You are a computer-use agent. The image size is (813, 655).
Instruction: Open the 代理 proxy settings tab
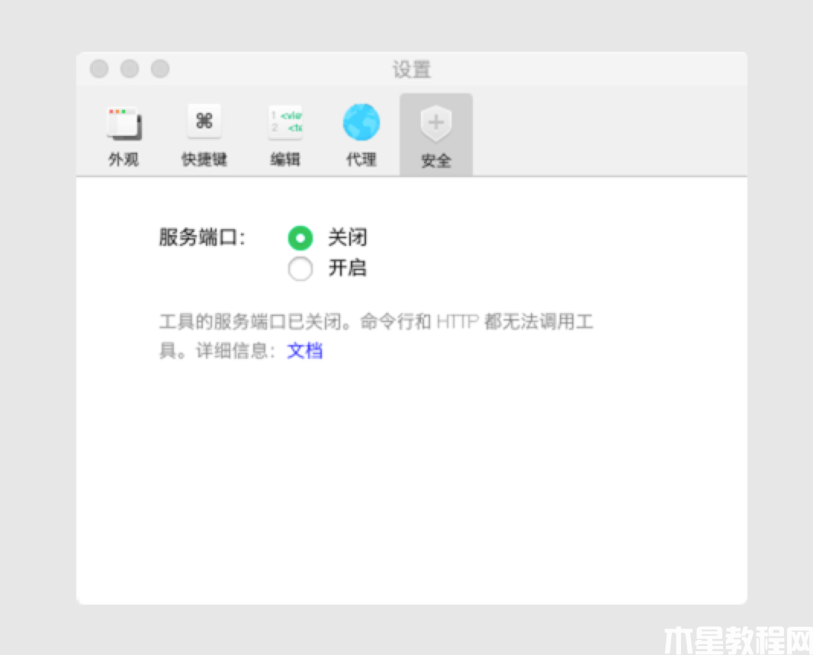pos(362,136)
